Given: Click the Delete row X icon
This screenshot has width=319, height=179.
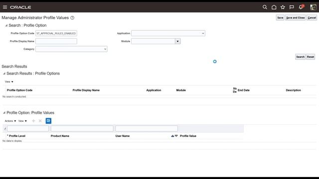Looking at the screenshot, I should [40, 121].
